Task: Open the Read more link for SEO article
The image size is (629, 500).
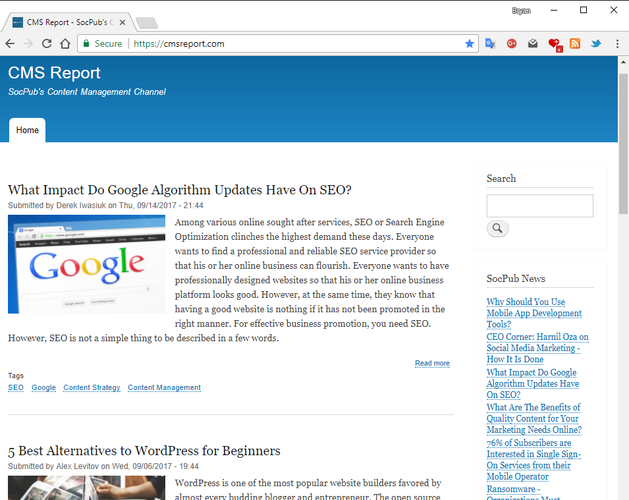Action: point(432,363)
